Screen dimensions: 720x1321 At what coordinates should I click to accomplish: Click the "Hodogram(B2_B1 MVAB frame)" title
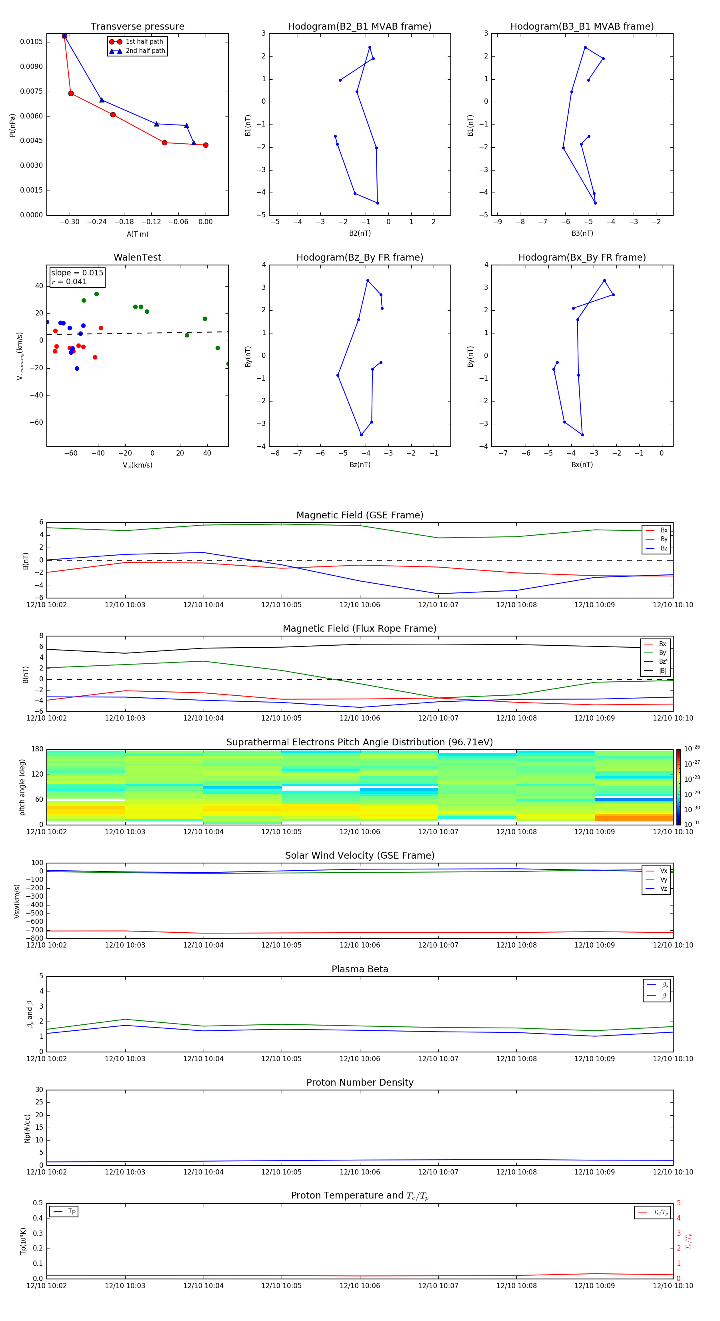click(x=360, y=27)
